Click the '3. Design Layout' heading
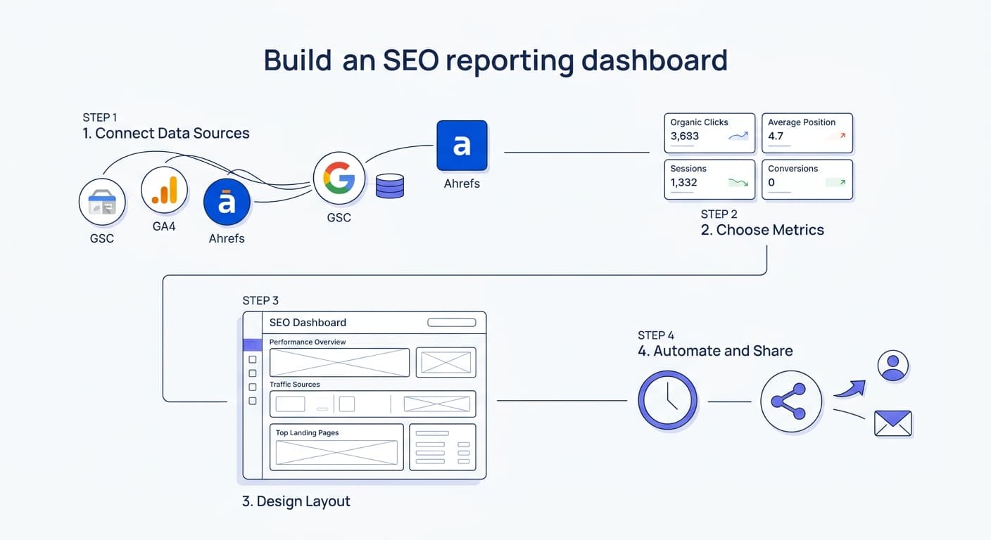Viewport: 991px width, 540px height. coord(296,501)
